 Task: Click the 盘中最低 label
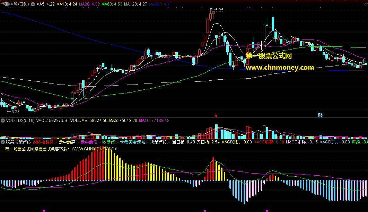(x=89, y=142)
